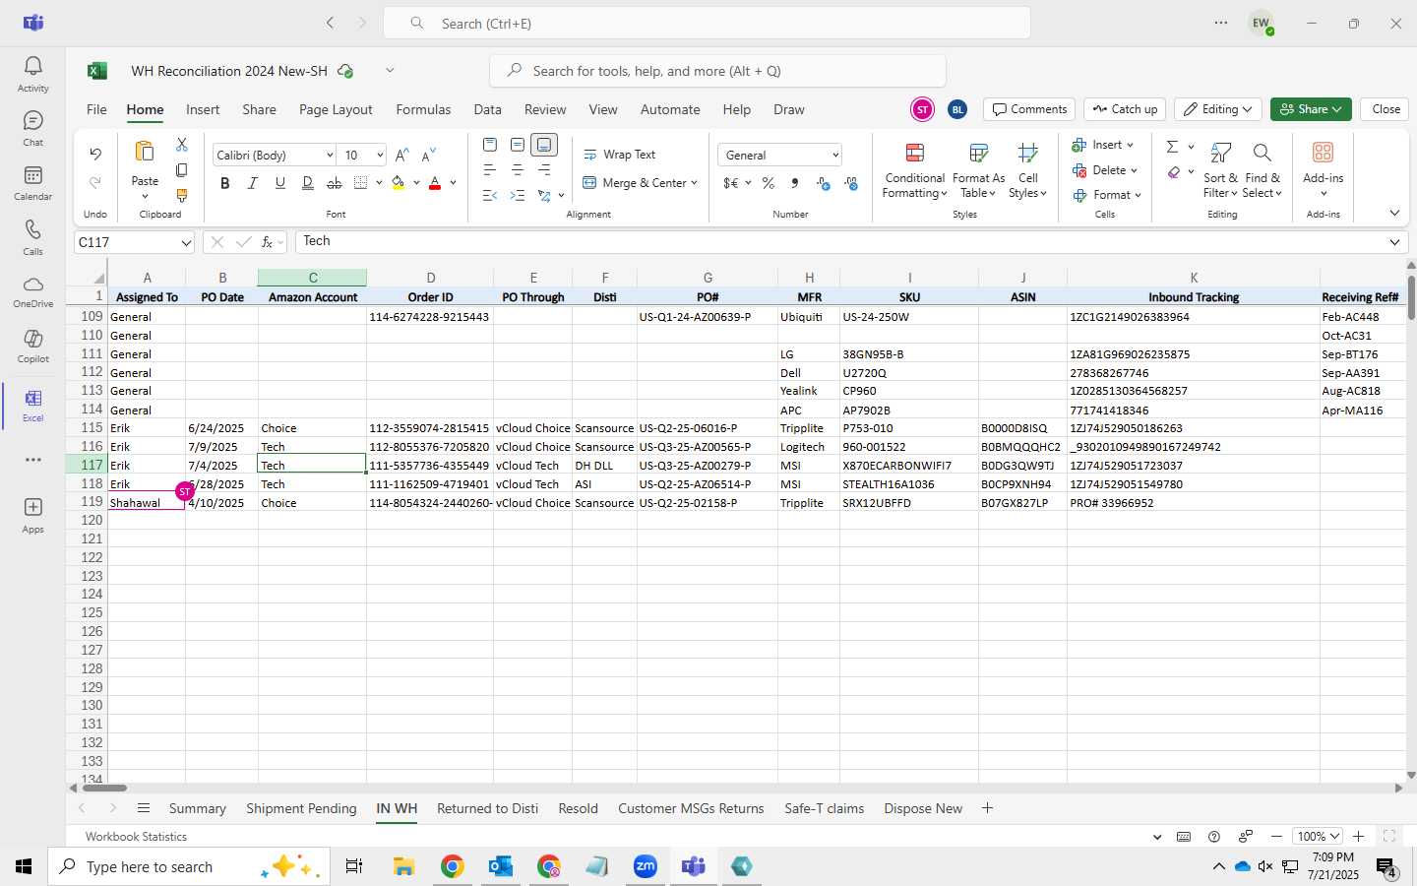
Task: Click the Decrease Decimal icon
Action: tap(851, 183)
